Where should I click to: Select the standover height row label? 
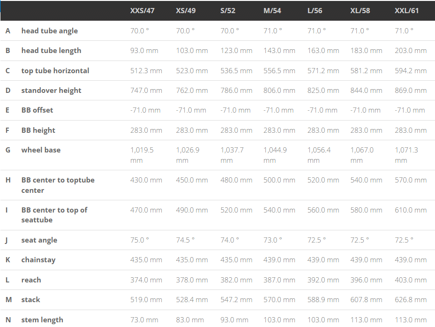point(51,91)
